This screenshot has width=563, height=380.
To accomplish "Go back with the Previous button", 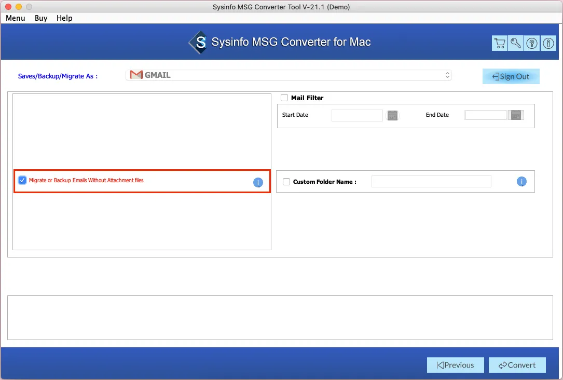I will [x=455, y=365].
